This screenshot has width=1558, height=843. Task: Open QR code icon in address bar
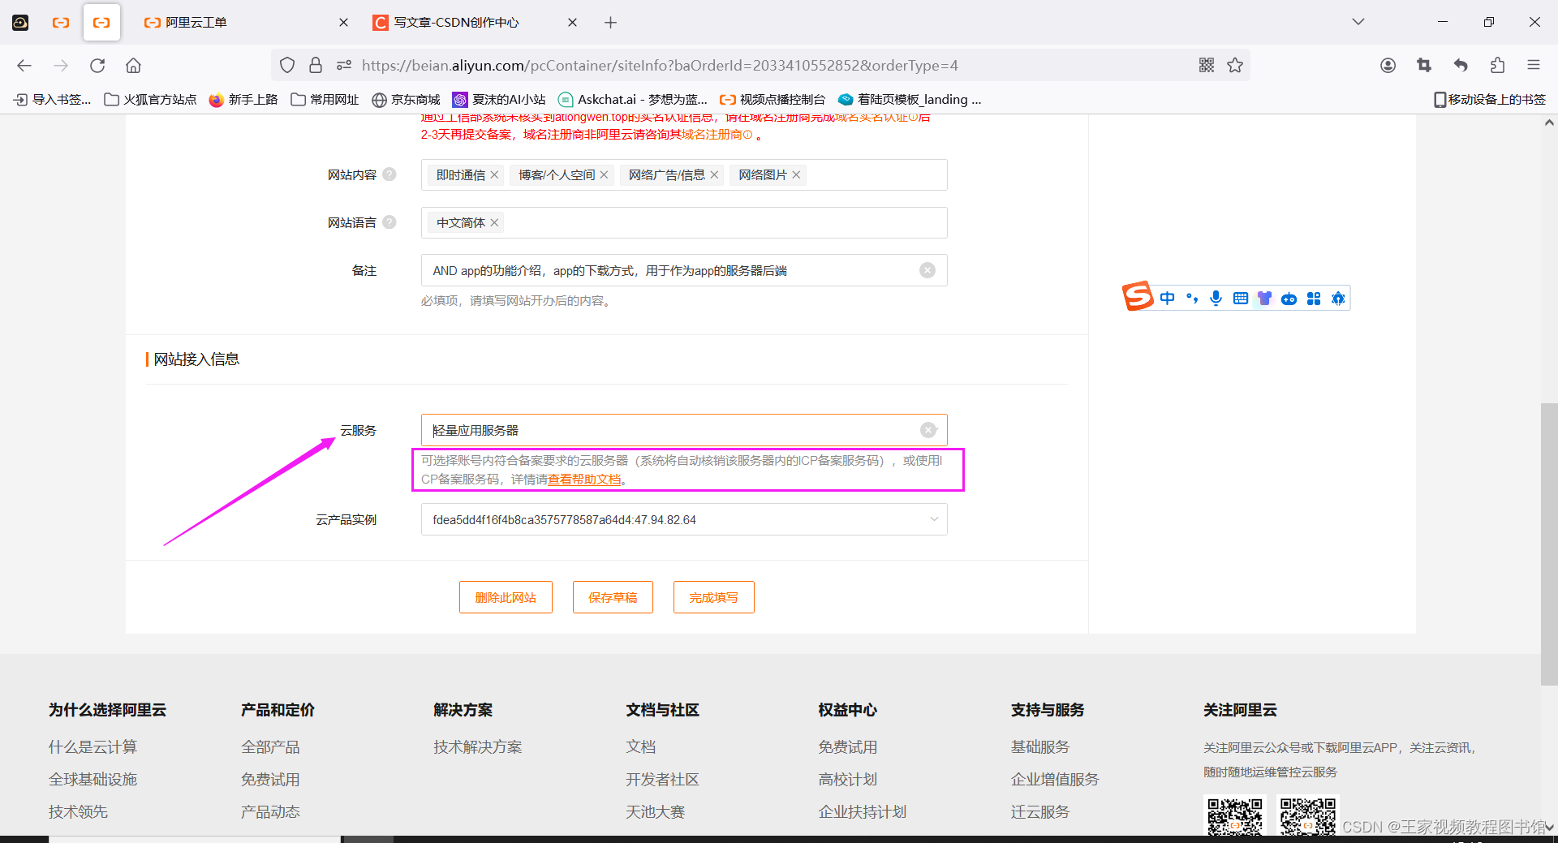[x=1207, y=66]
